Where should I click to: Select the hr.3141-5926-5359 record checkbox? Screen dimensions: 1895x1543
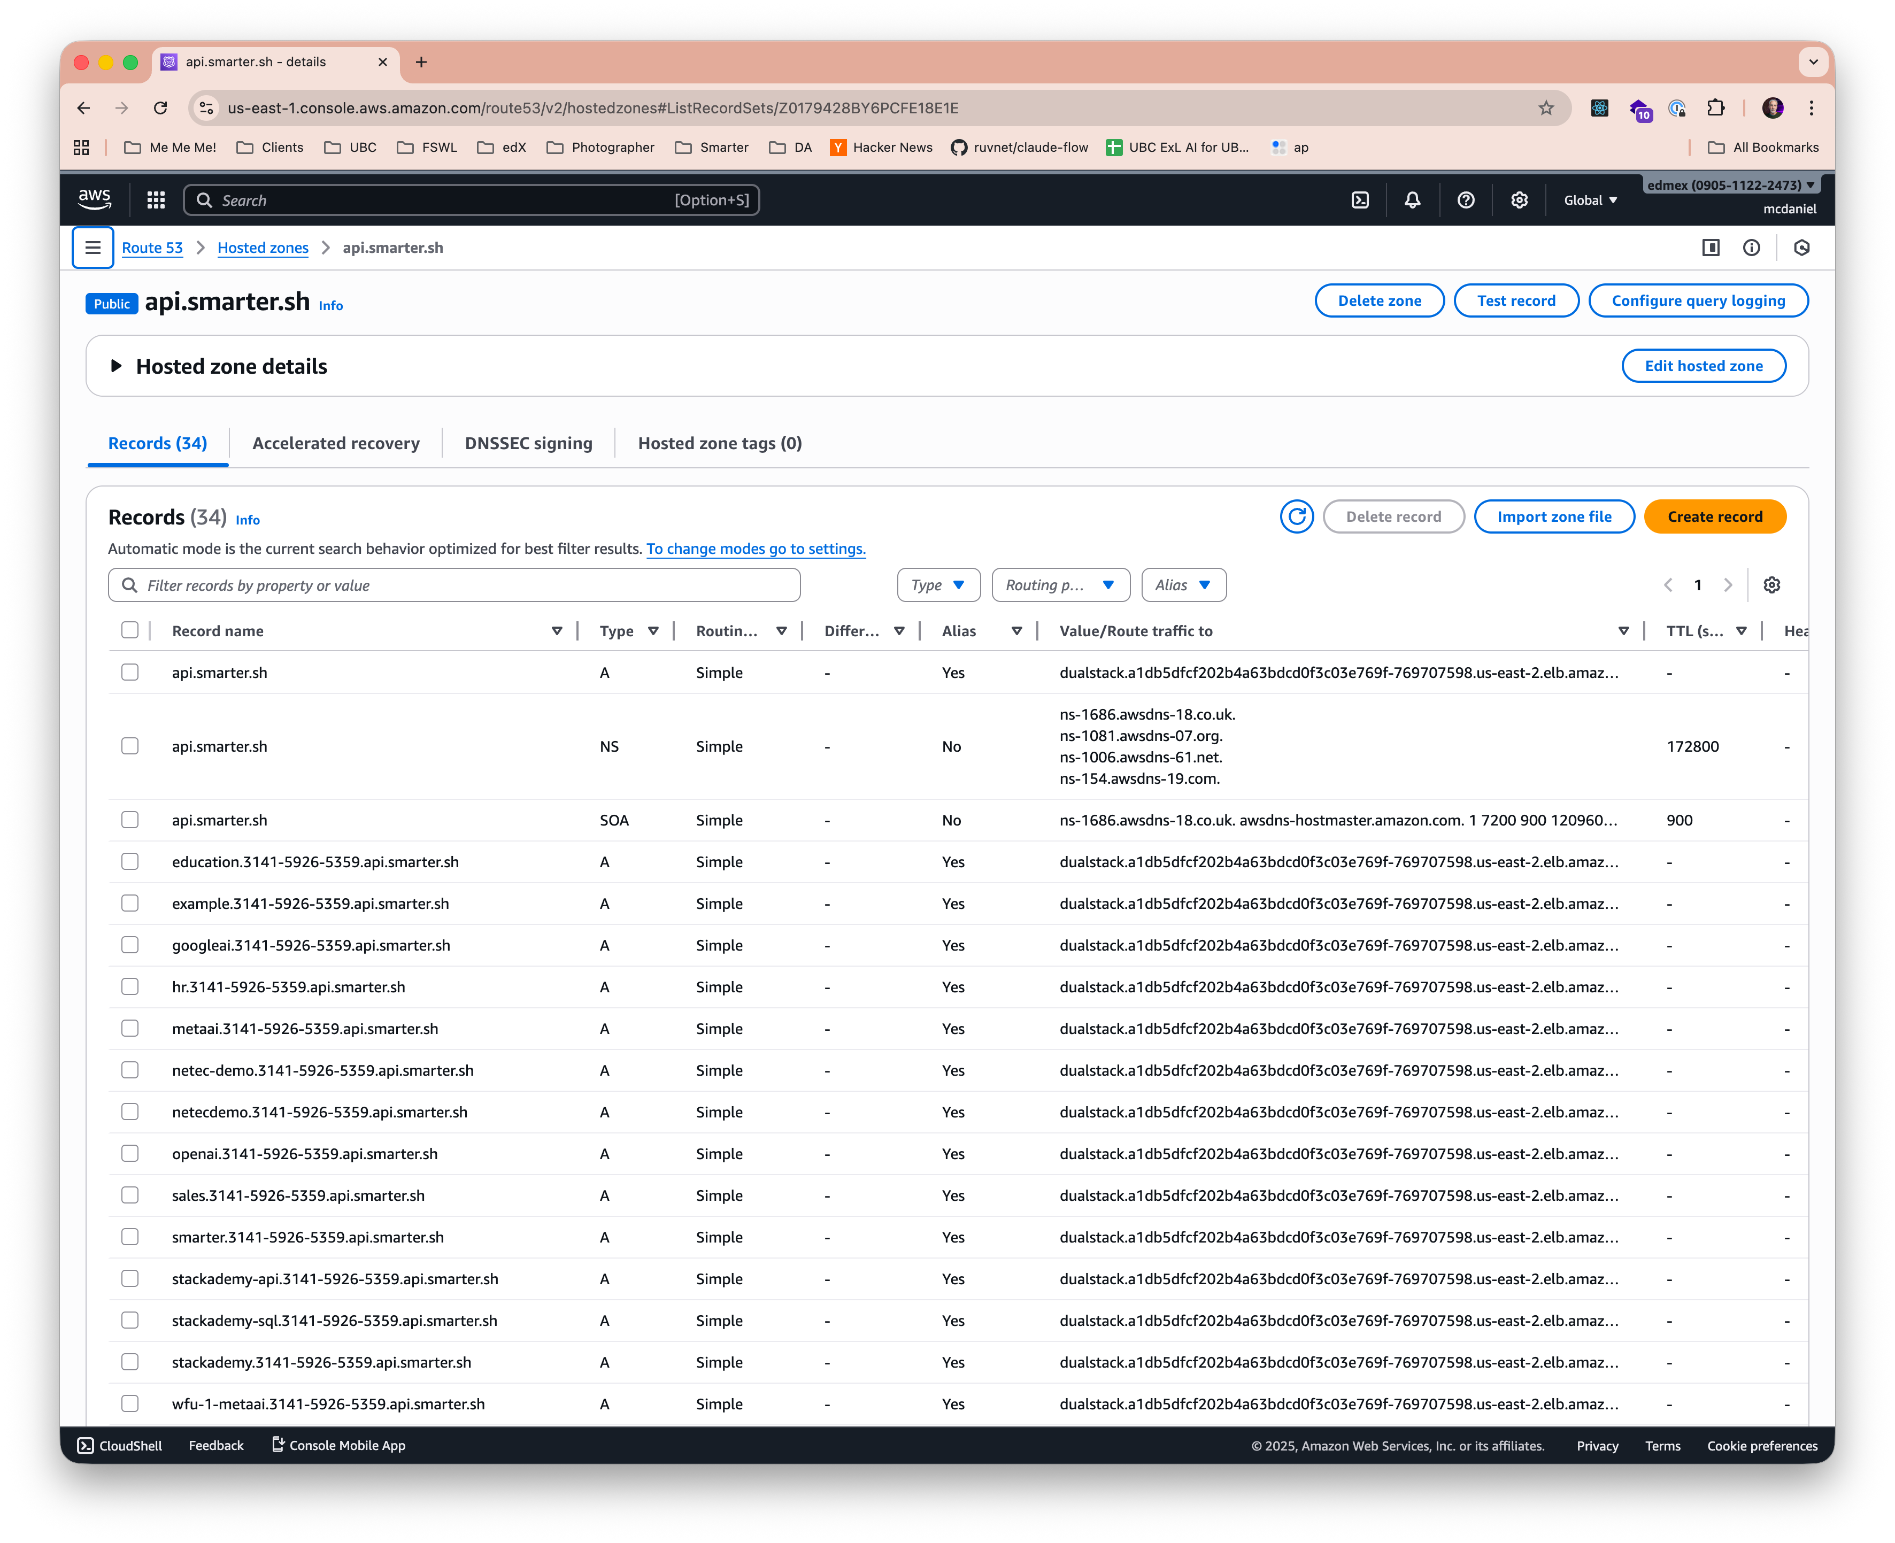130,986
